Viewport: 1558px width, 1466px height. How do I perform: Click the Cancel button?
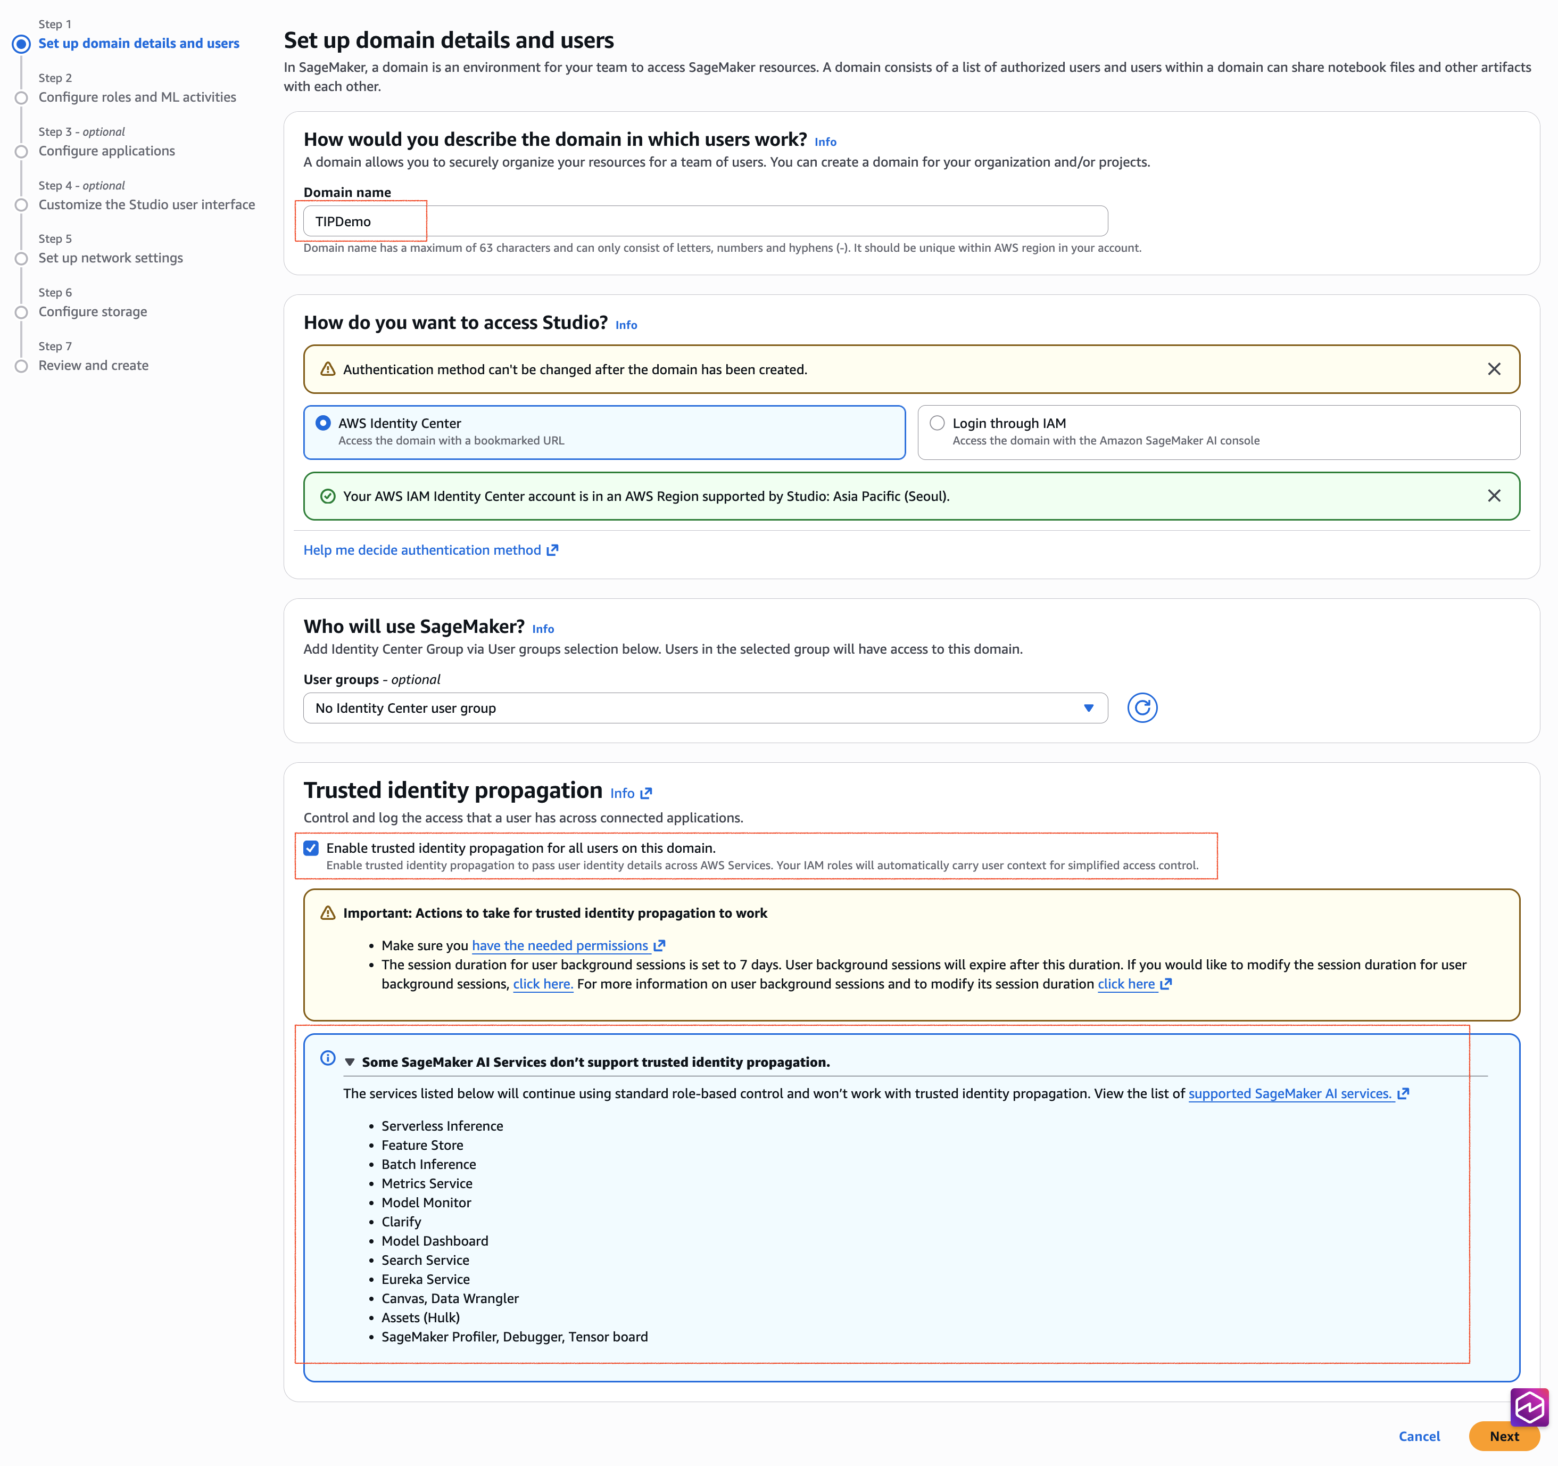point(1419,1436)
